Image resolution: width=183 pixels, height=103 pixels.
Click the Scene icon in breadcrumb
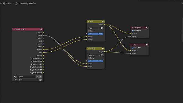tap(4, 3)
